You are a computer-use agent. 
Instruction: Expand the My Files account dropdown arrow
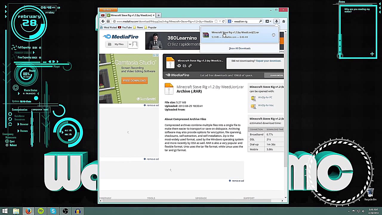[130, 44]
